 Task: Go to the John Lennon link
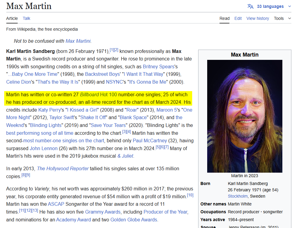click(44, 148)
